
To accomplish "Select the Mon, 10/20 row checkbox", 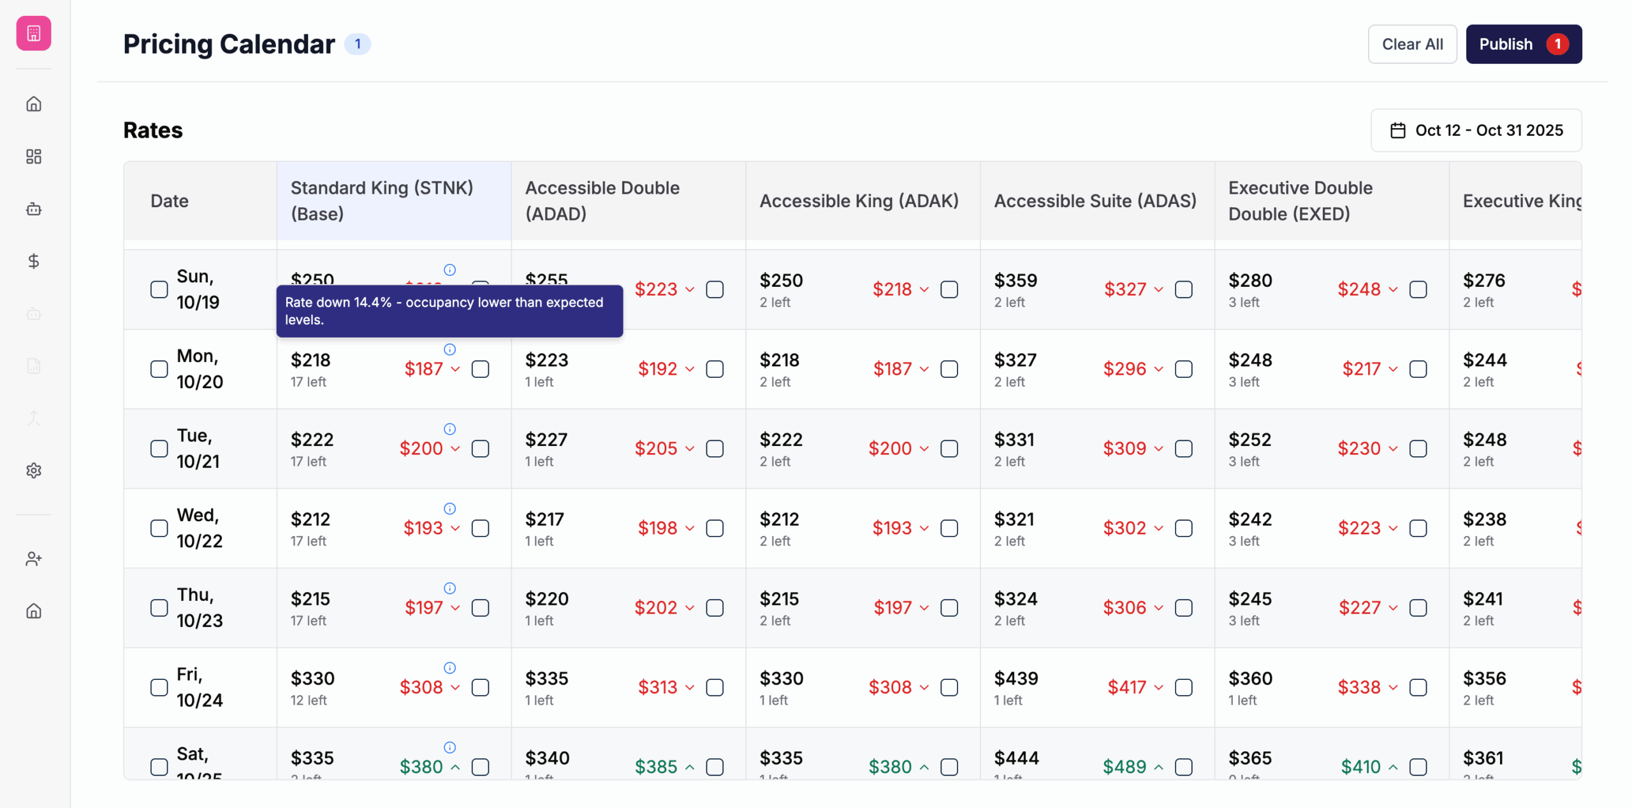I will tap(159, 369).
